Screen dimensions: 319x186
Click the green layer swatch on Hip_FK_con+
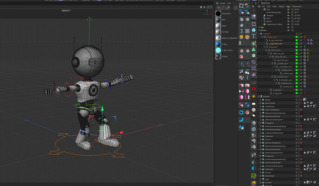(x=297, y=50)
